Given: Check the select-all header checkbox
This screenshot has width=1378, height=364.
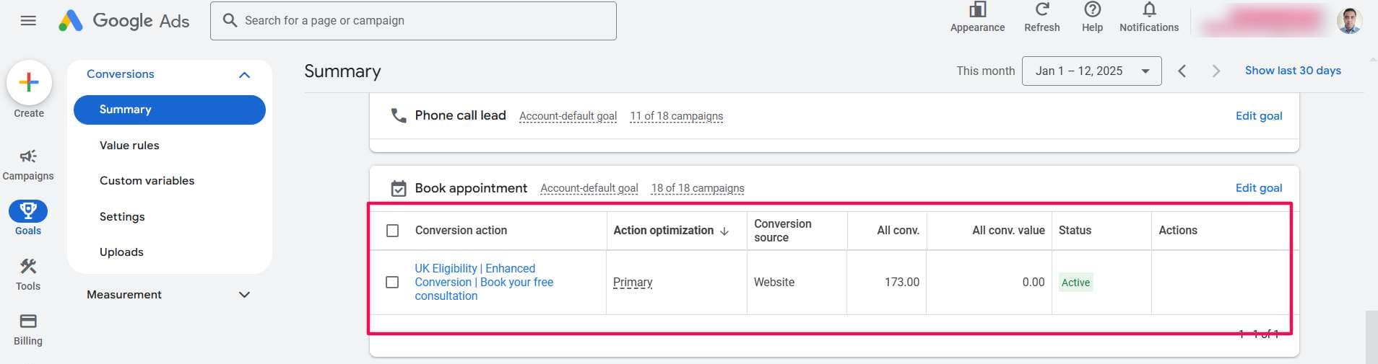Looking at the screenshot, I should (392, 231).
